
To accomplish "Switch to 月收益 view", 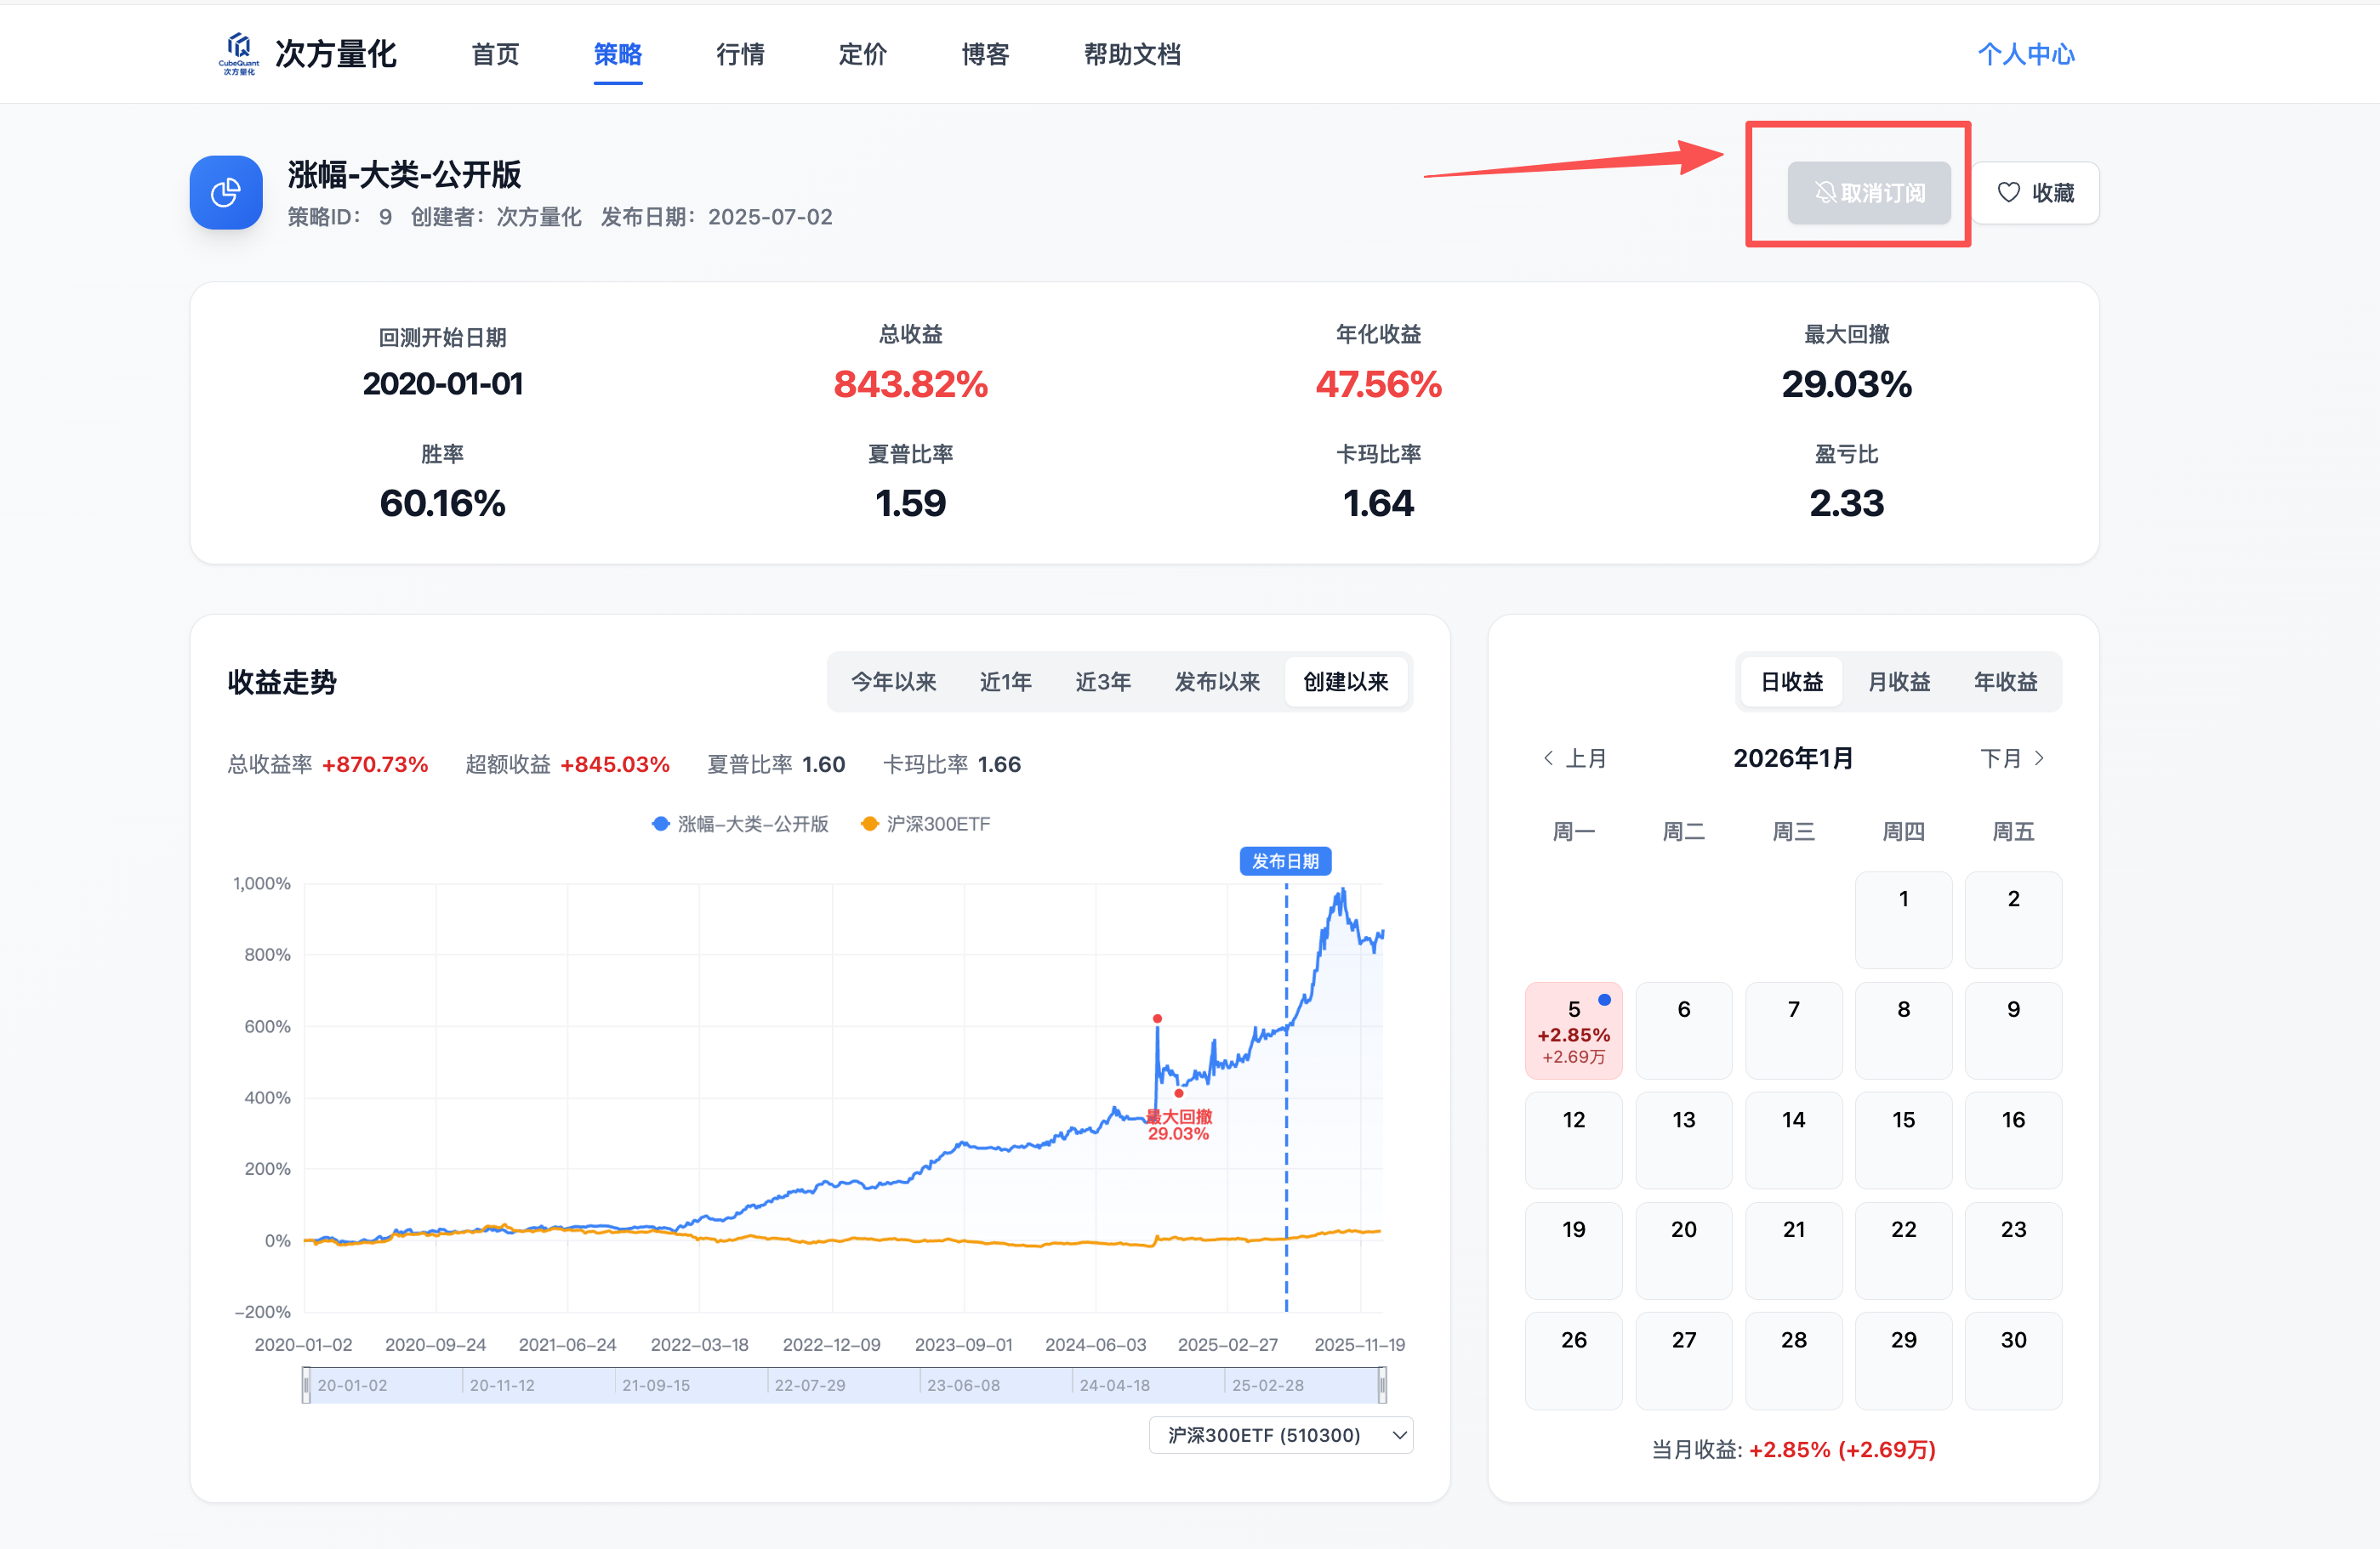I will click(x=1899, y=682).
